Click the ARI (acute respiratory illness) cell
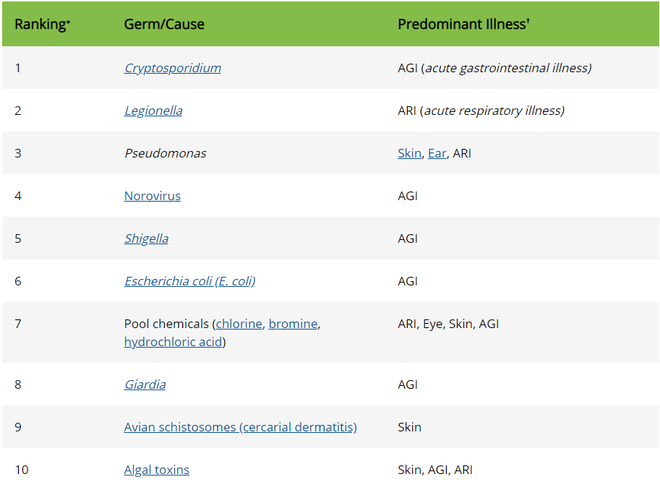Viewport: 660px width, 495px height. pyautogui.click(x=481, y=111)
